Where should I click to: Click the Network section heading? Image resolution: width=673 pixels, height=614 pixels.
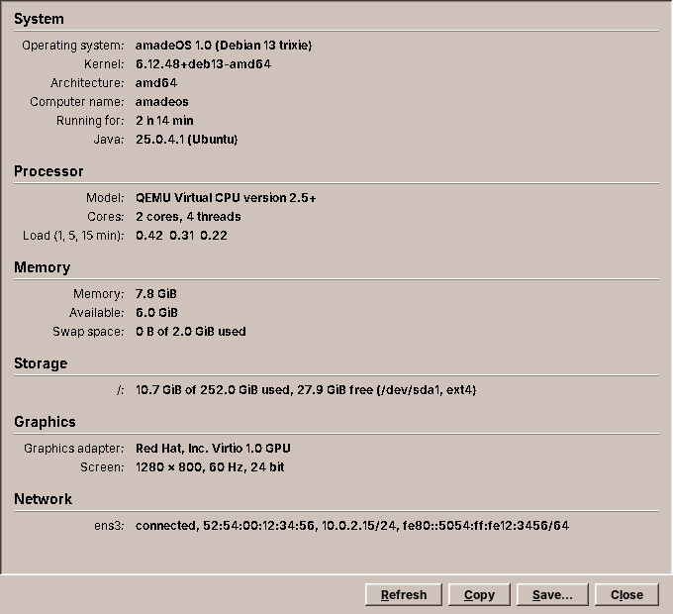(43, 499)
